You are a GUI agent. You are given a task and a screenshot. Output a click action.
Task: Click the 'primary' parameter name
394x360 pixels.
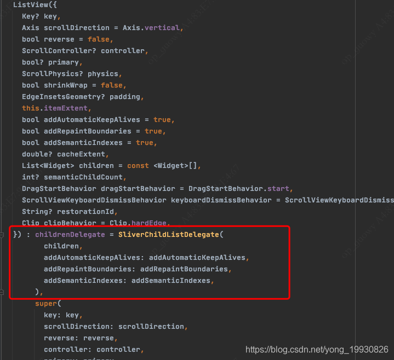point(64,62)
